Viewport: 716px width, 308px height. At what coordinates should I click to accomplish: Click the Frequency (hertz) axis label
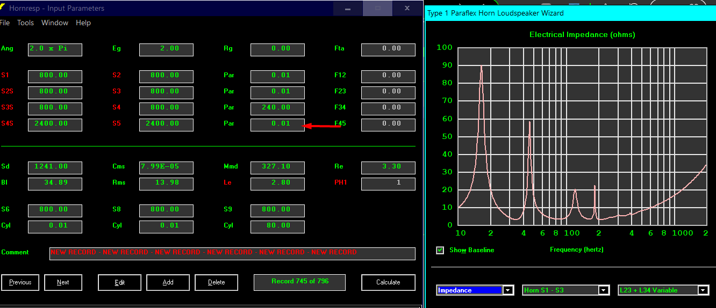tap(577, 250)
